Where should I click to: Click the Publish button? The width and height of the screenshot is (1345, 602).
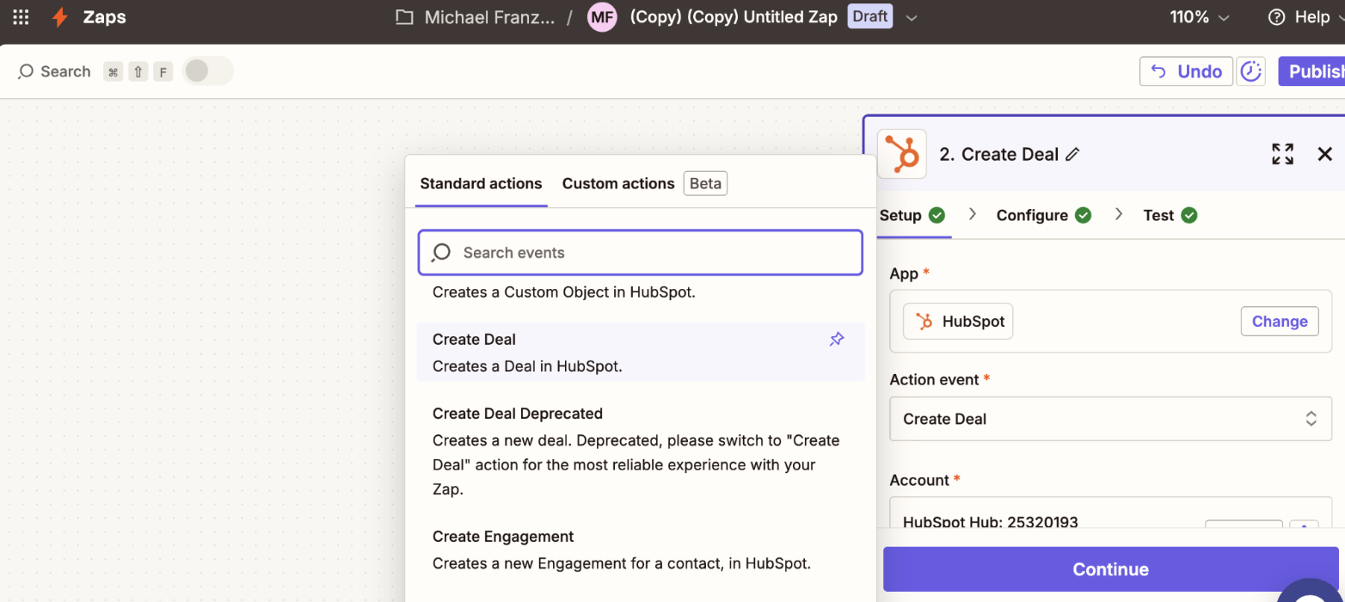pos(1311,71)
